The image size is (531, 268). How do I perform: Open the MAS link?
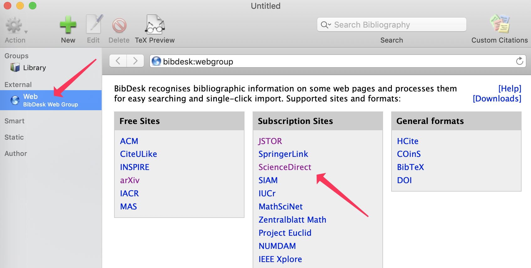129,207
